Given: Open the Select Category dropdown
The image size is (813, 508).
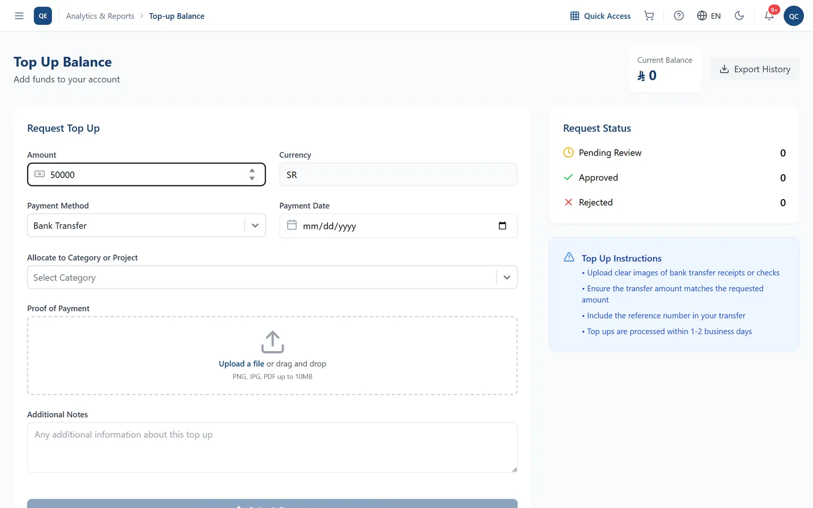Looking at the screenshot, I should click(x=272, y=277).
